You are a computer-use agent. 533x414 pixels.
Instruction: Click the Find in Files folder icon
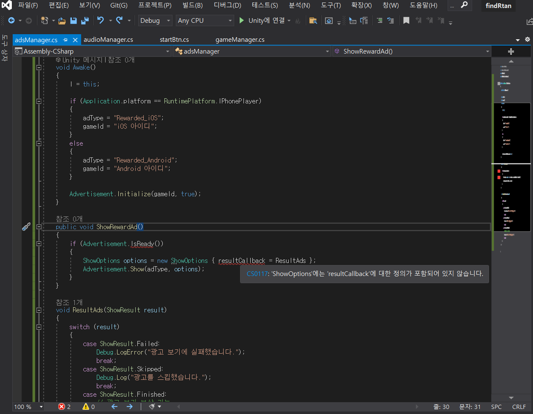[x=313, y=21]
